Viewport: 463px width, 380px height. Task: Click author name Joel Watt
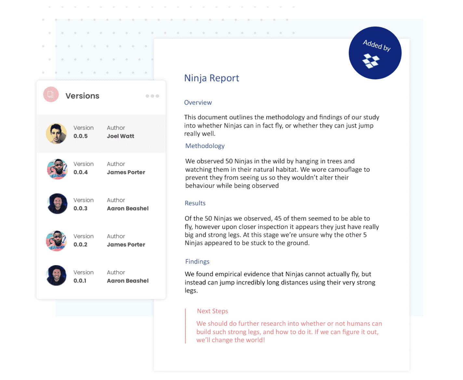pyautogui.click(x=121, y=136)
